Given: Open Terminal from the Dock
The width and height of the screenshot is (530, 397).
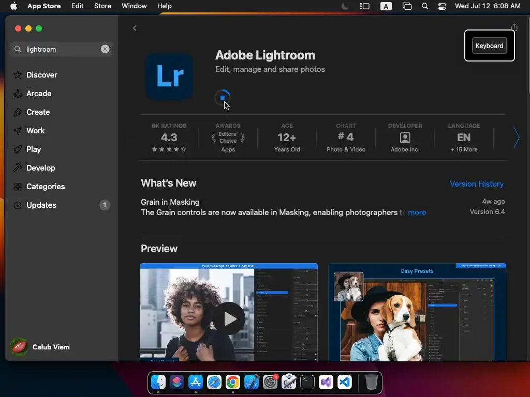Looking at the screenshot, I should (x=307, y=382).
